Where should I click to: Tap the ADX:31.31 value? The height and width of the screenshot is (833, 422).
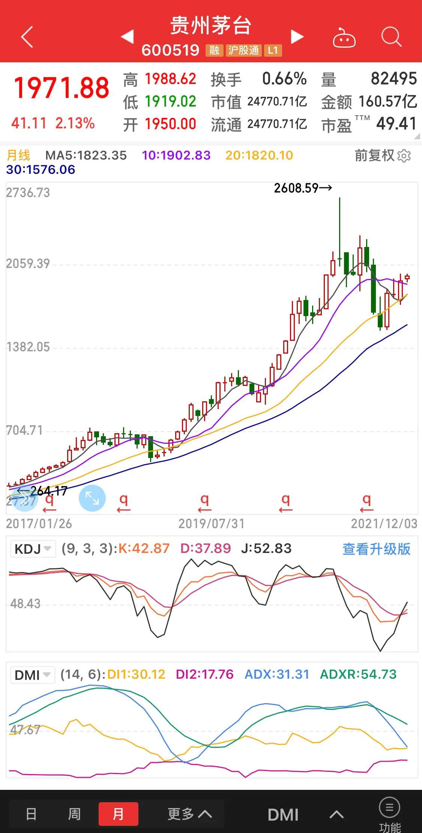click(x=277, y=674)
